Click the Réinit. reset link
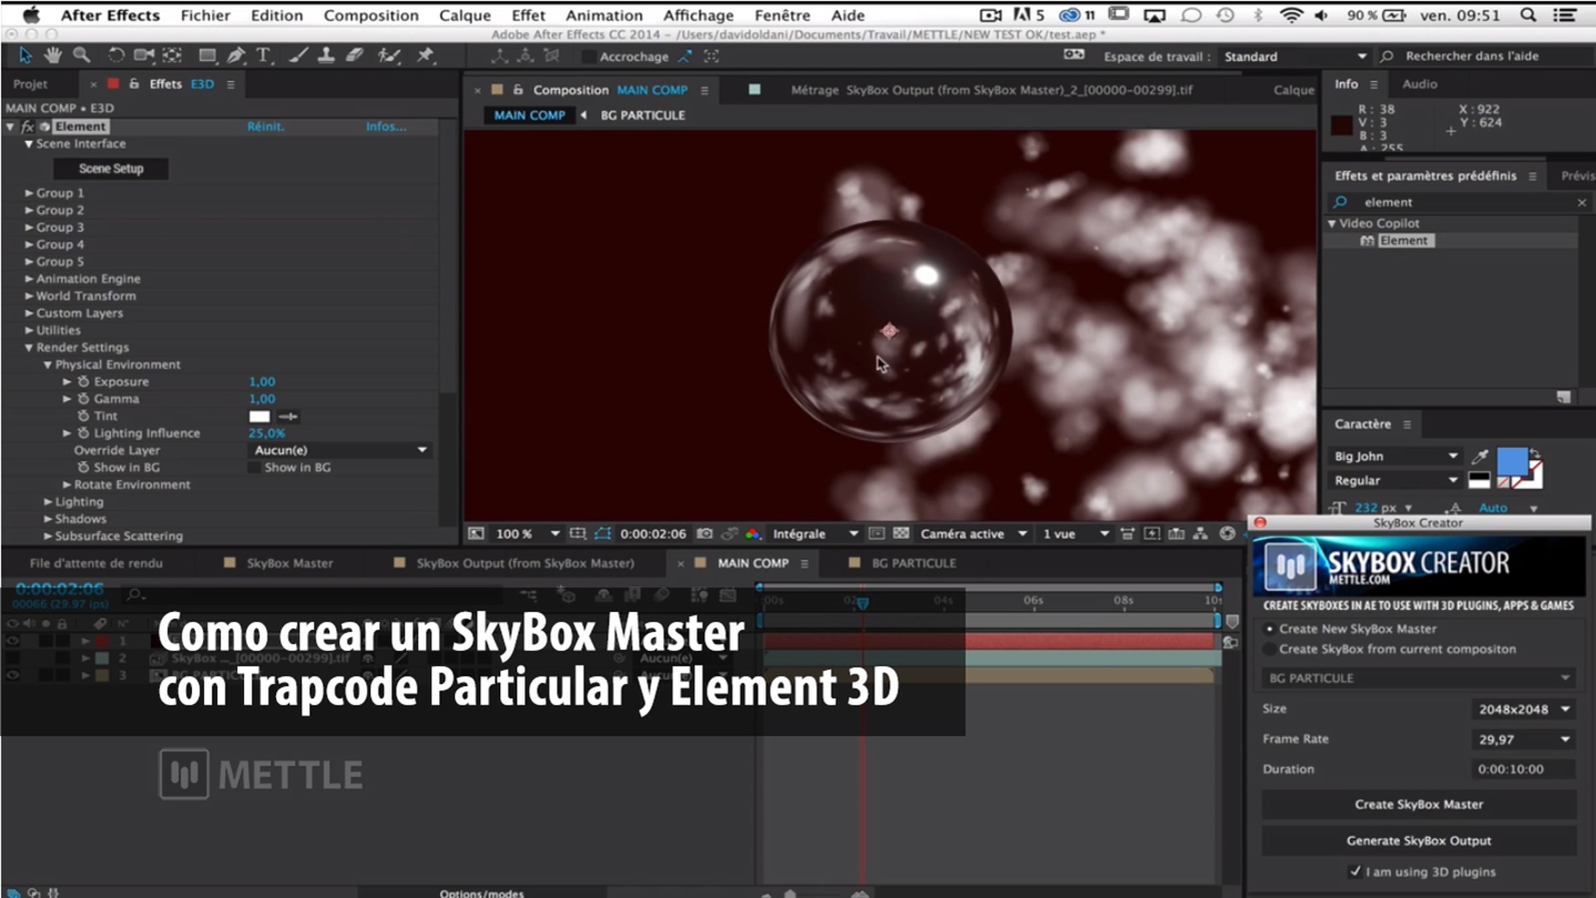Viewport: 1596px width, 898px height. tap(266, 126)
